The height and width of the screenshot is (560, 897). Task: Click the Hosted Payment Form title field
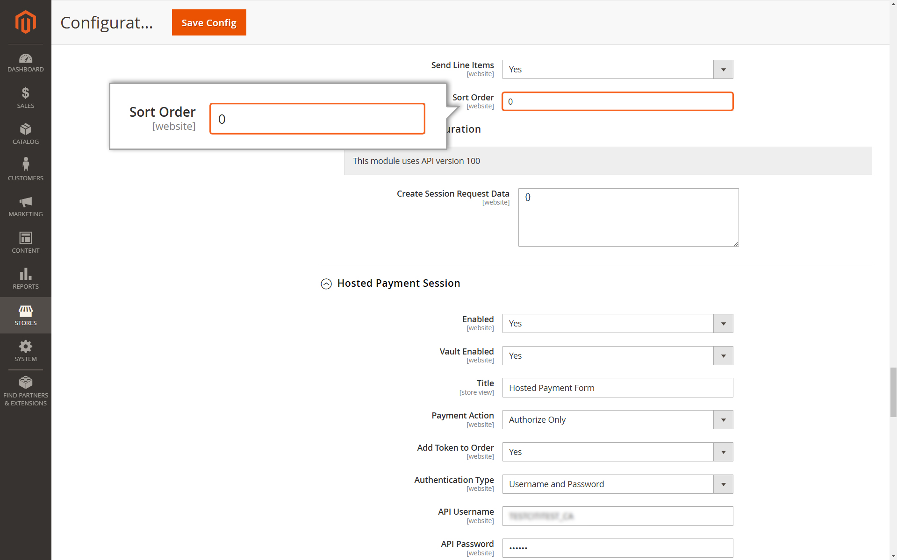pyautogui.click(x=617, y=388)
